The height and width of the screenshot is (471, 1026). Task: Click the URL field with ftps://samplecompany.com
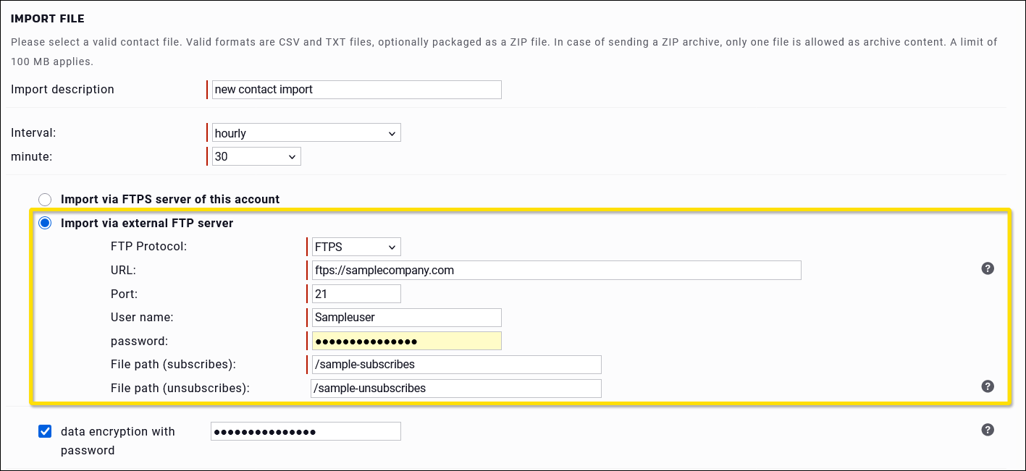click(x=556, y=270)
